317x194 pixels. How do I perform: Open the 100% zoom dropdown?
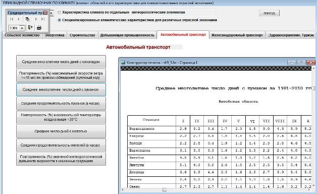[x=22, y=28]
